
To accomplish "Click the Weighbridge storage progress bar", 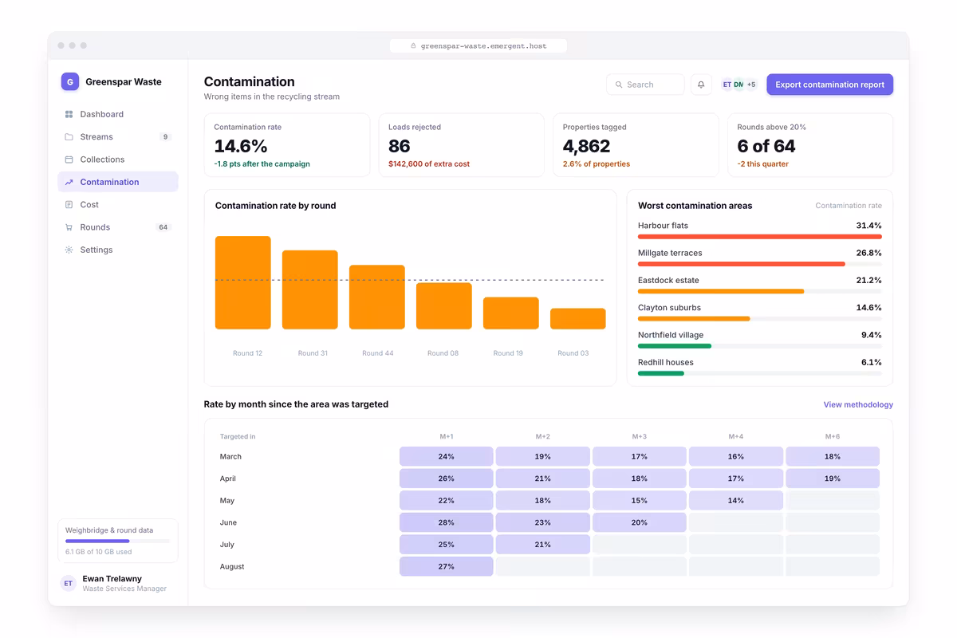I will 118,542.
